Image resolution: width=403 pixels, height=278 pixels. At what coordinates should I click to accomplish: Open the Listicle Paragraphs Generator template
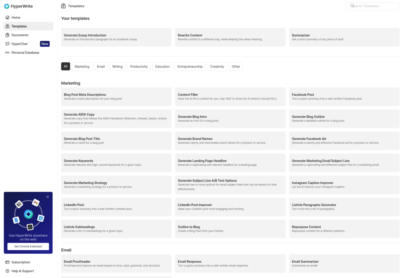pos(344,207)
